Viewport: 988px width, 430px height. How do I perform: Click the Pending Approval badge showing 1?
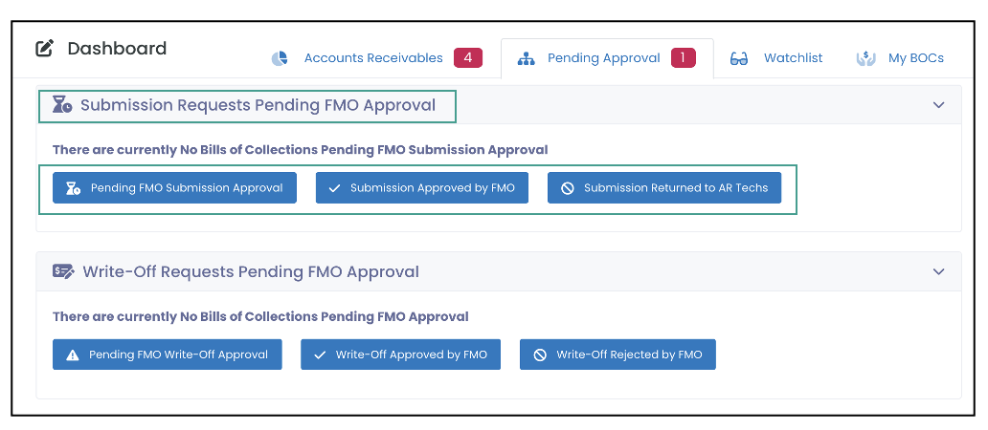pyautogui.click(x=683, y=58)
